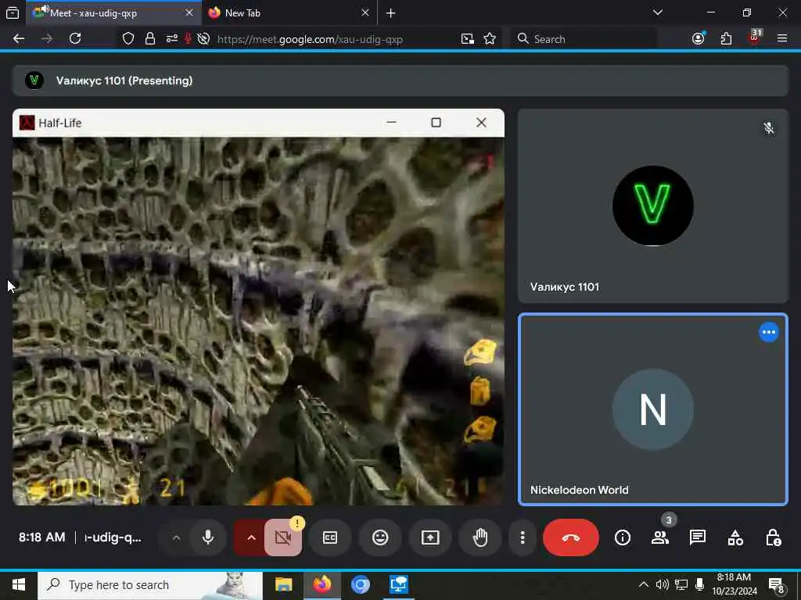801x600 pixels.
Task: Open chat with everyone icon
Action: pyautogui.click(x=697, y=537)
